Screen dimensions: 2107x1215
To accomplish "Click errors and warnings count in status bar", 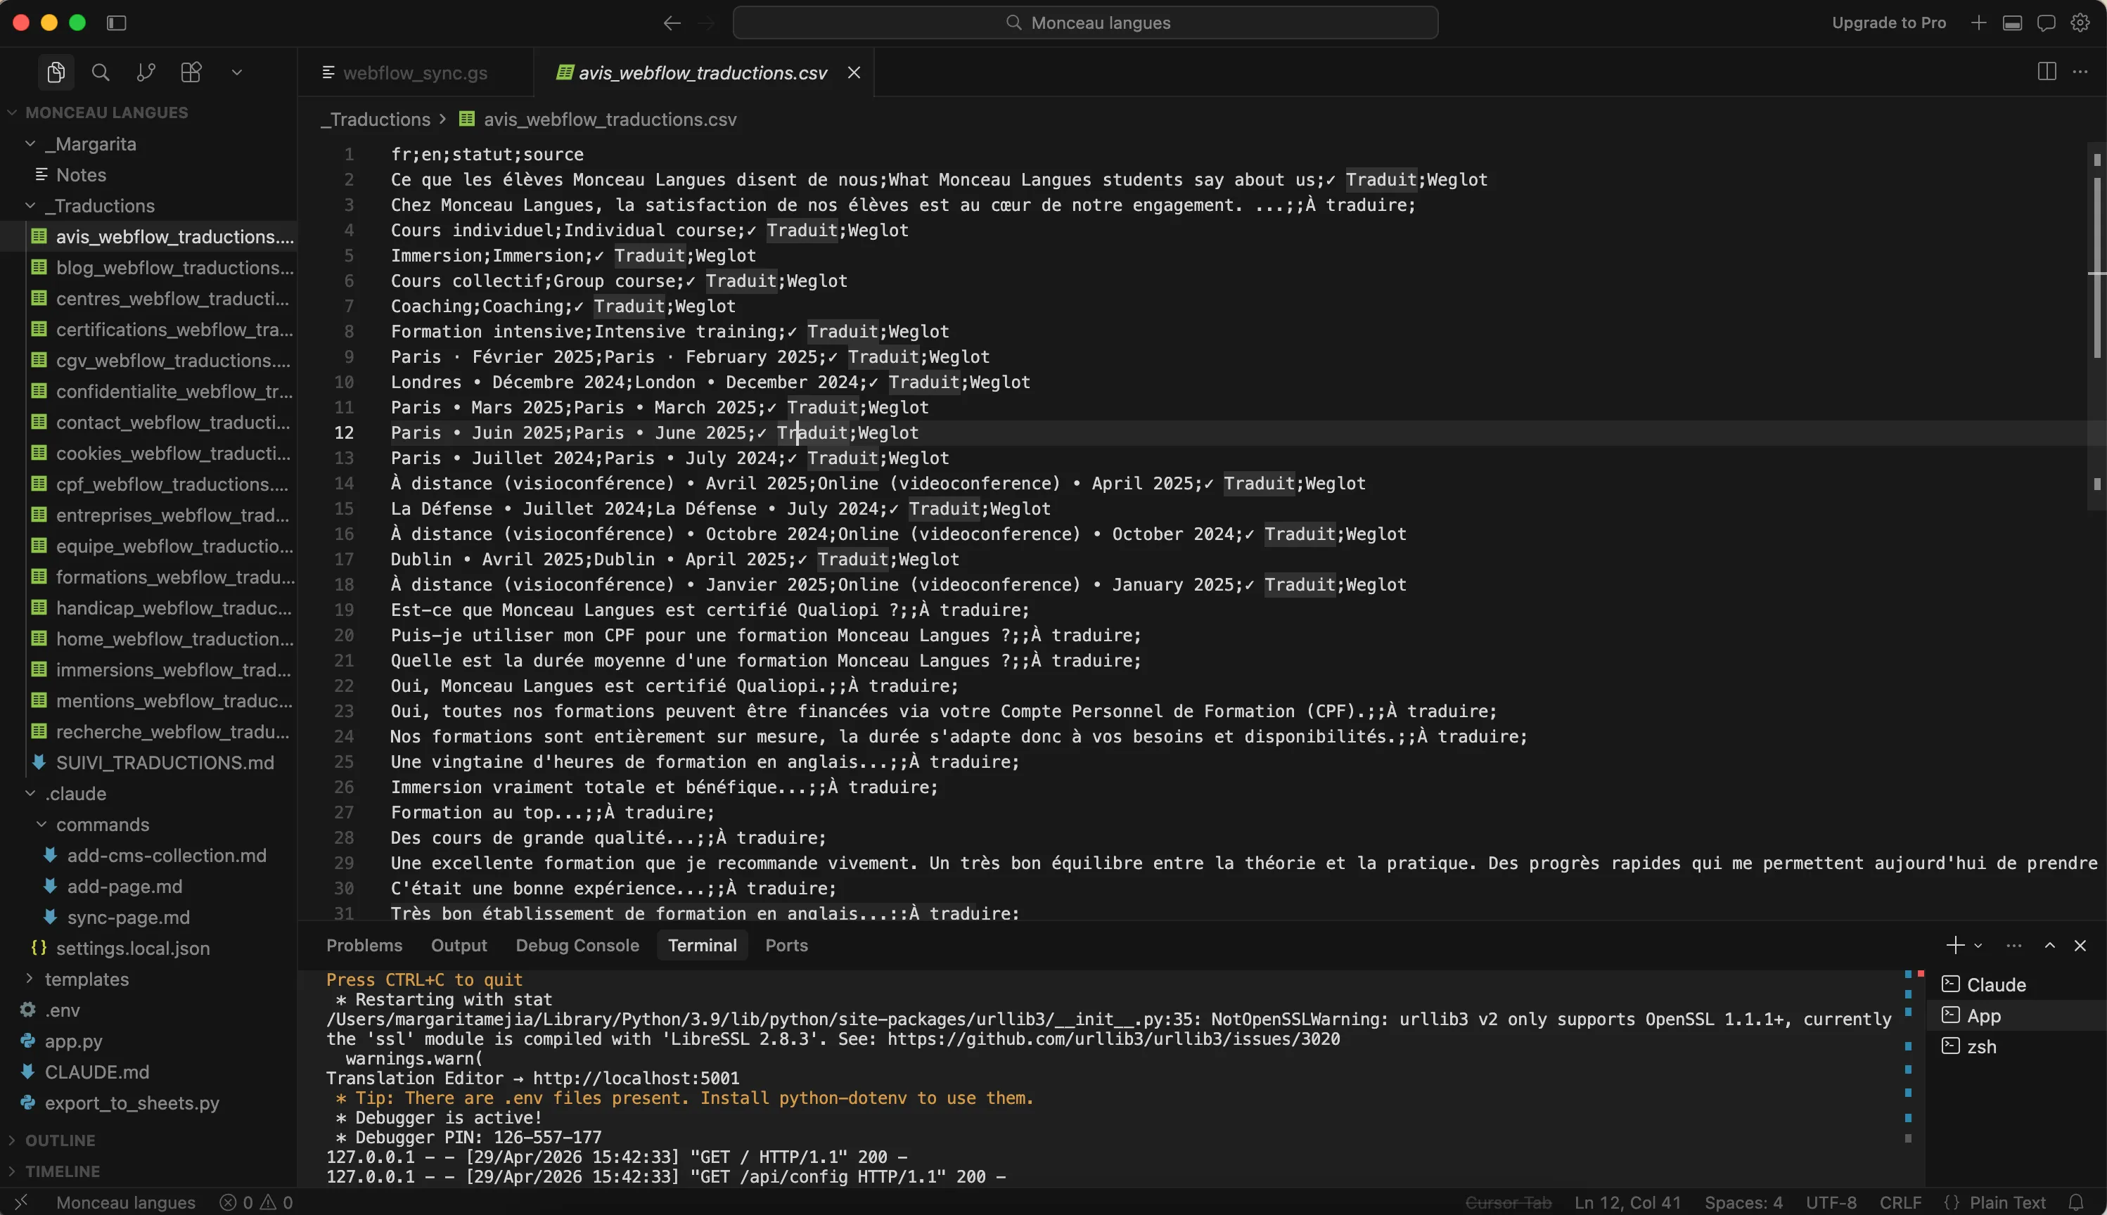I will click(x=256, y=1202).
